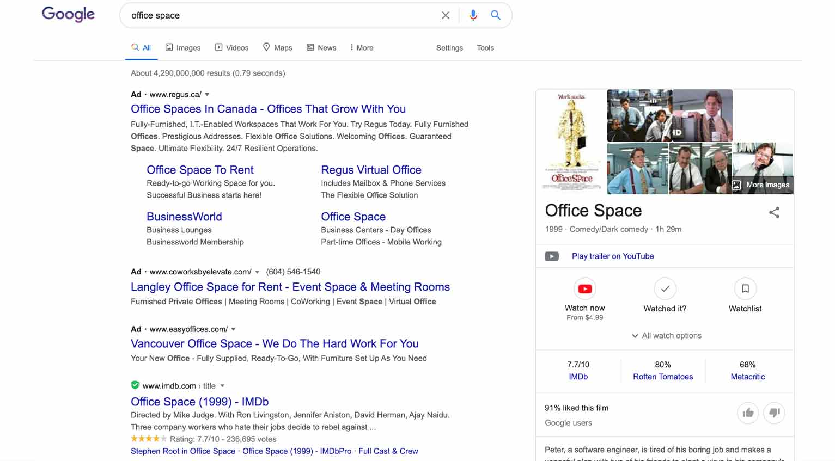Click the picture icon beside More images
The image size is (835, 461).
point(736,185)
